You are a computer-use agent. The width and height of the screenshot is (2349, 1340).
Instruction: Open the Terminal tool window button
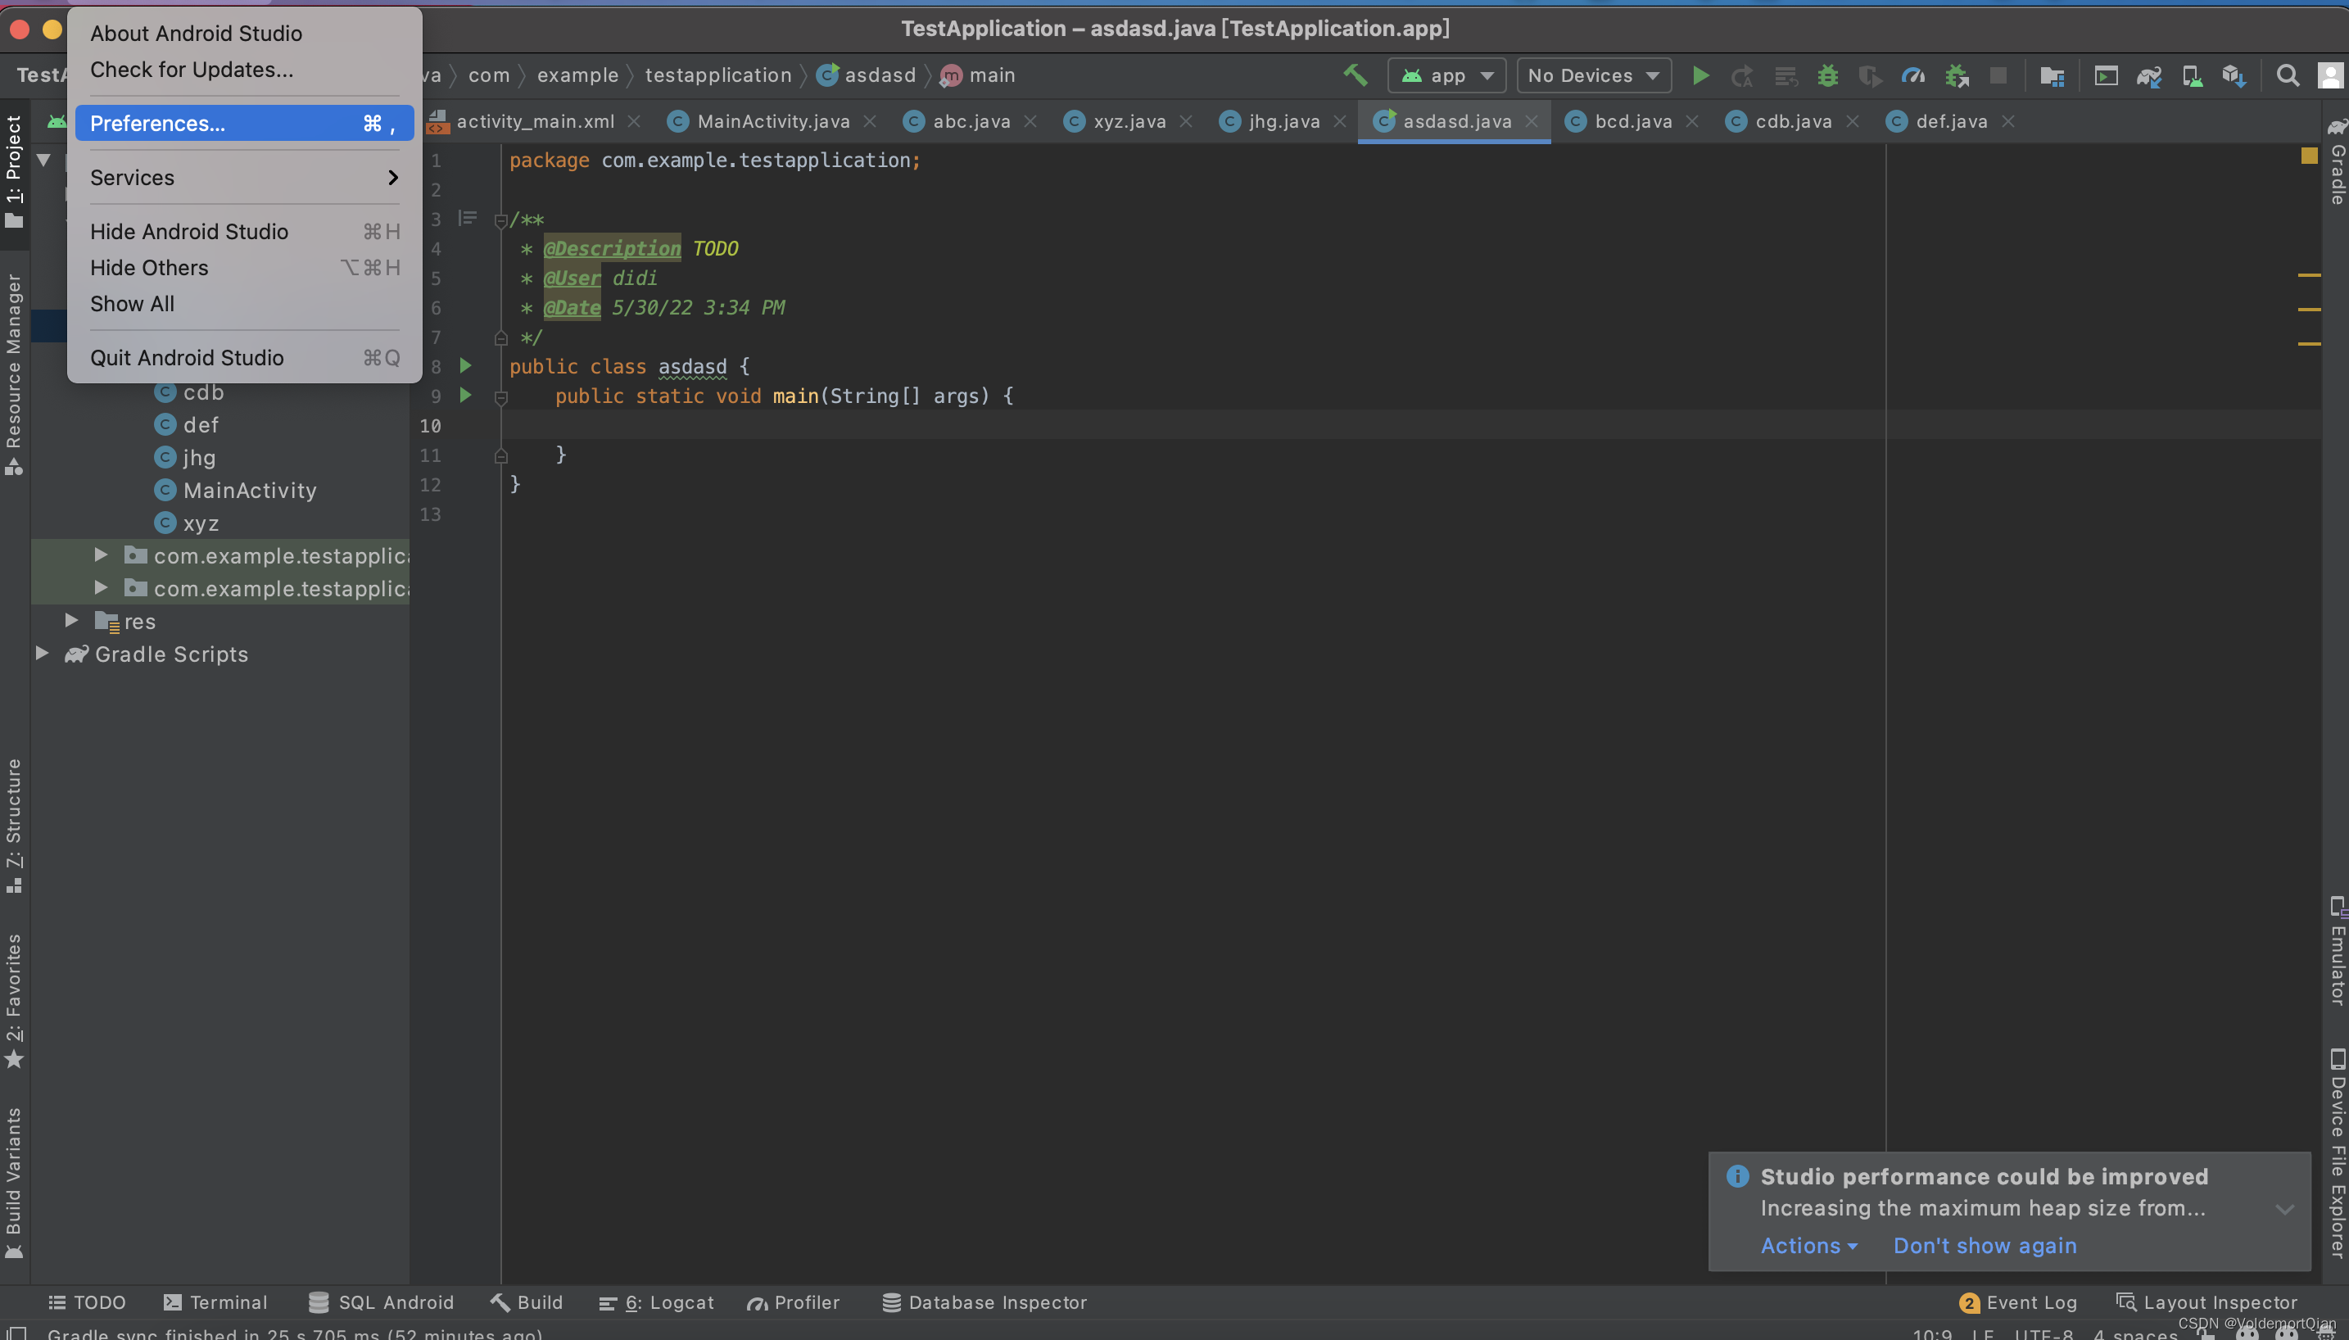pyautogui.click(x=216, y=1302)
